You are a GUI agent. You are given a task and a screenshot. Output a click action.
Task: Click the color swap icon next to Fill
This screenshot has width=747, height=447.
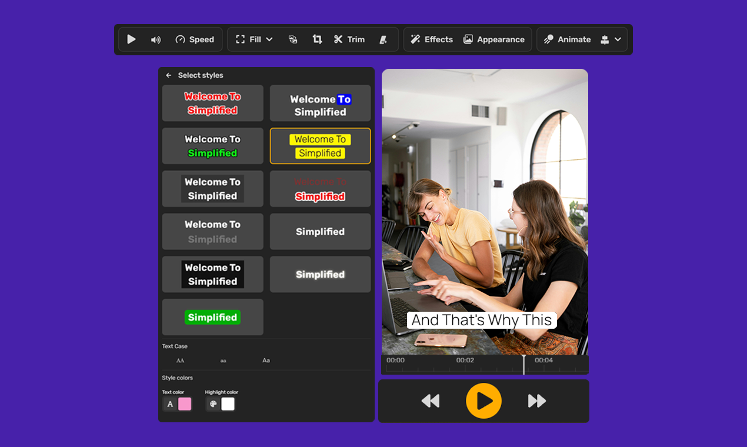(293, 39)
